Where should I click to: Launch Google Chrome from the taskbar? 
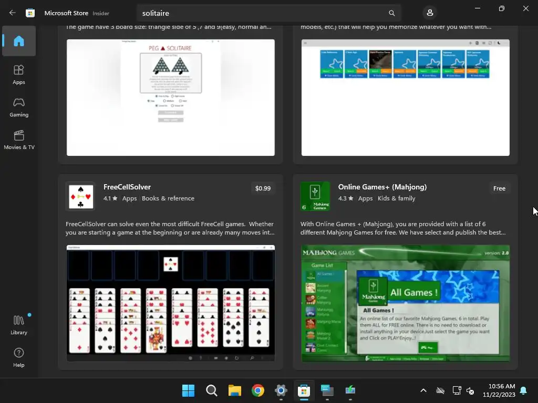coord(257,390)
